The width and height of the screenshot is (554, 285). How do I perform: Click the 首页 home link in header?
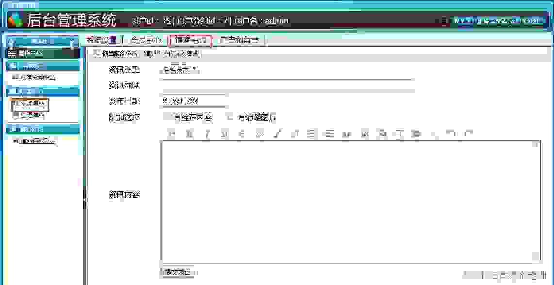tap(463, 21)
